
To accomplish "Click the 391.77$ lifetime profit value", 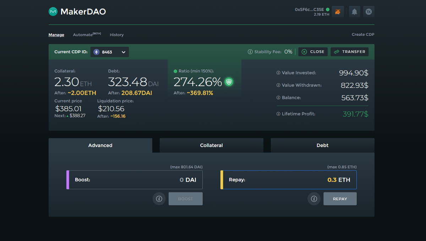I will tap(355, 114).
